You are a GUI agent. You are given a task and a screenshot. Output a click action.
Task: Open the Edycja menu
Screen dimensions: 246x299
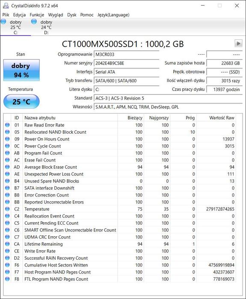(19, 15)
